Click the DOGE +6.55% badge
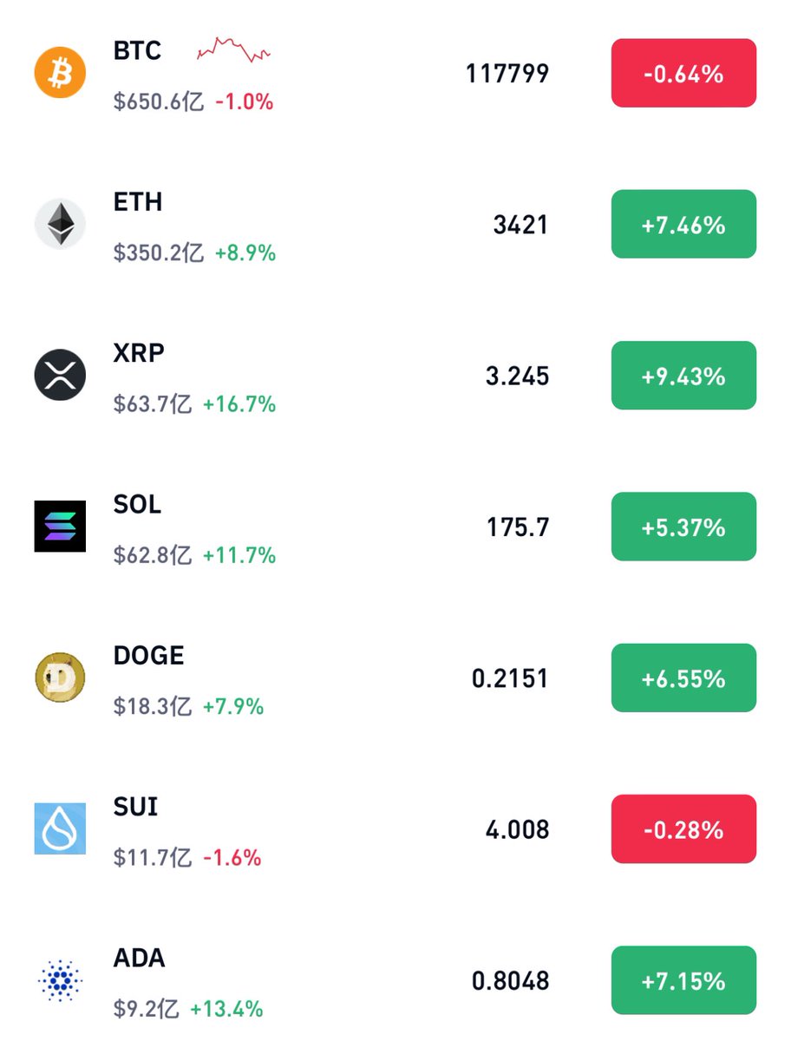This screenshot has width=791, height=1041. click(x=683, y=678)
